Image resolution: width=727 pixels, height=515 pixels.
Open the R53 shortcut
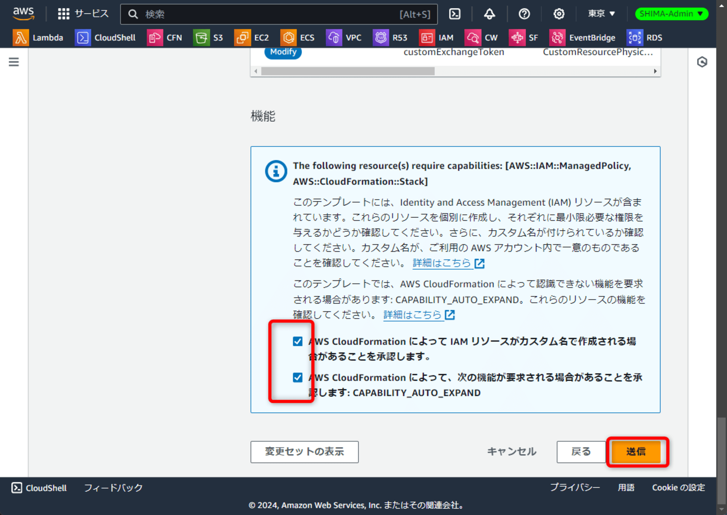click(x=390, y=37)
